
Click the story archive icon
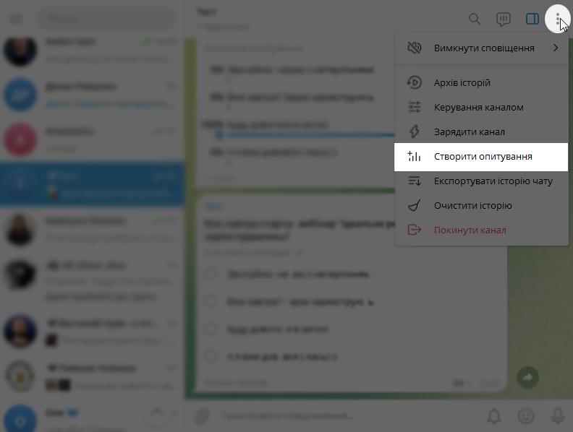click(x=415, y=82)
